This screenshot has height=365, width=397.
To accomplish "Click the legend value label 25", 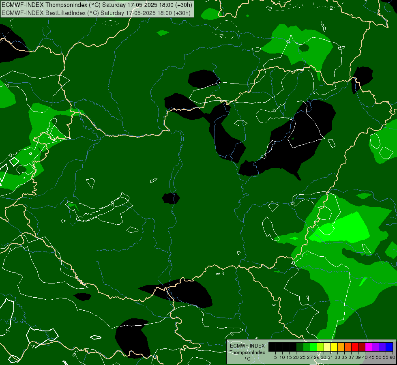I will click(x=303, y=357).
